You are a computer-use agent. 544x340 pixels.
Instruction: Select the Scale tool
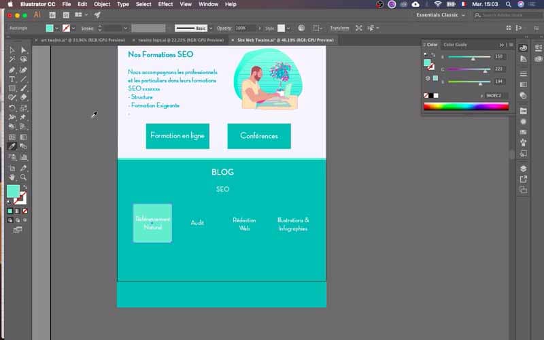(23, 108)
